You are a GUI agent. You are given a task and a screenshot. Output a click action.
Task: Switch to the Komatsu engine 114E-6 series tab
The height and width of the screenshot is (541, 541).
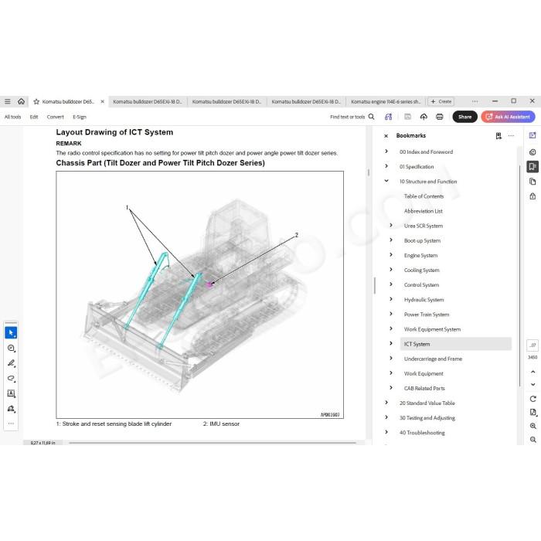386,101
